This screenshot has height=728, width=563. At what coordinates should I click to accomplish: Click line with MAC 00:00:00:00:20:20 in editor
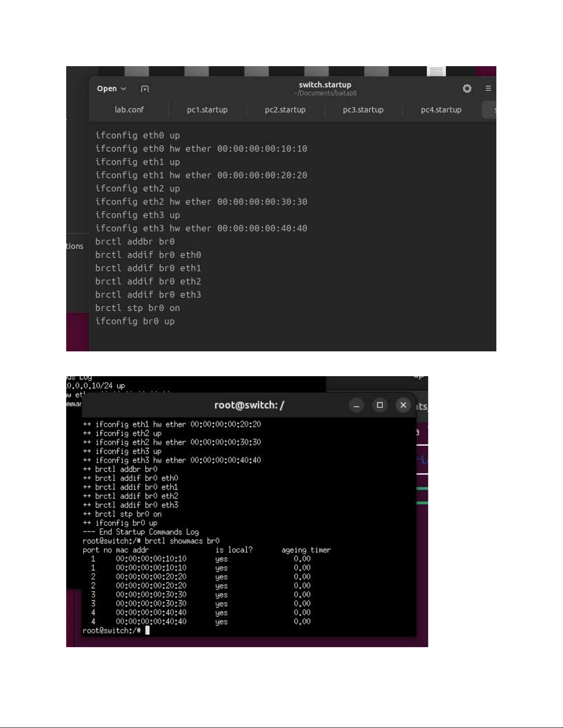201,175
